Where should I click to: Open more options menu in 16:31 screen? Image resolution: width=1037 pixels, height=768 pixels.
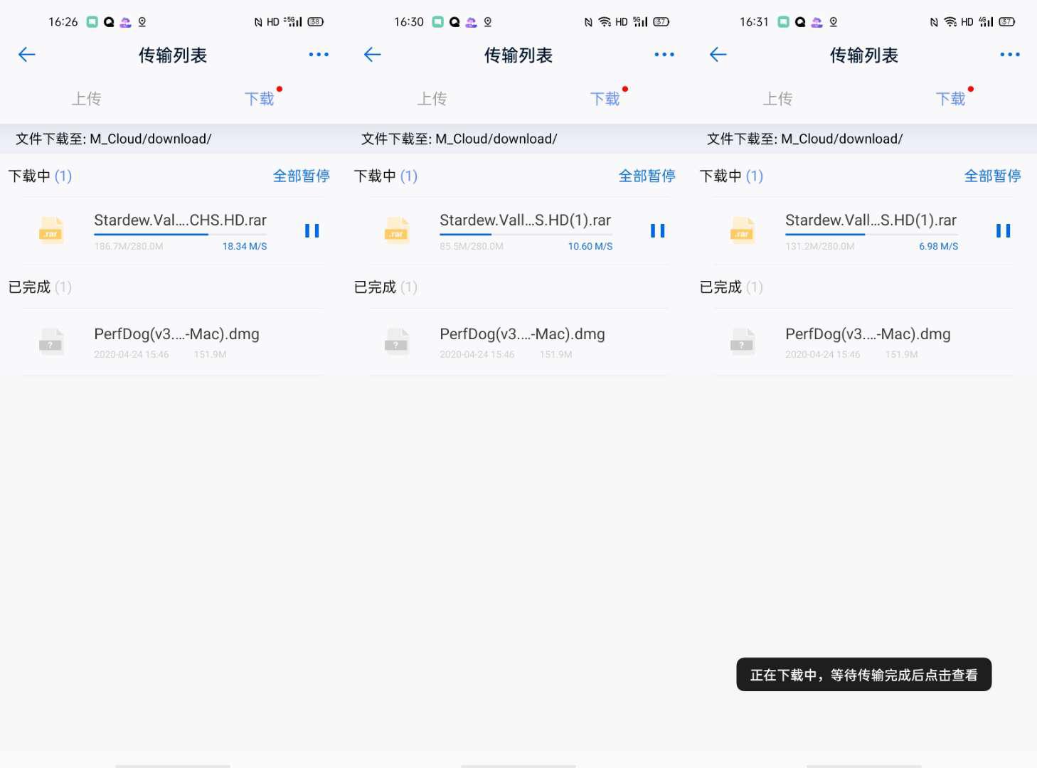click(1010, 55)
